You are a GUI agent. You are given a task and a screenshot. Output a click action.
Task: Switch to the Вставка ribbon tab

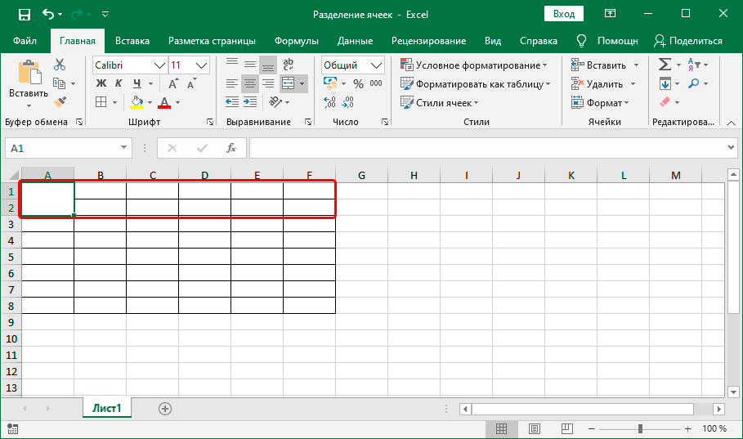pyautogui.click(x=132, y=41)
